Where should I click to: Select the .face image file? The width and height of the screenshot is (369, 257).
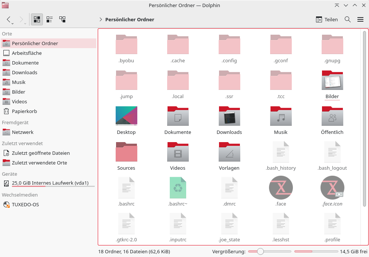(281, 188)
